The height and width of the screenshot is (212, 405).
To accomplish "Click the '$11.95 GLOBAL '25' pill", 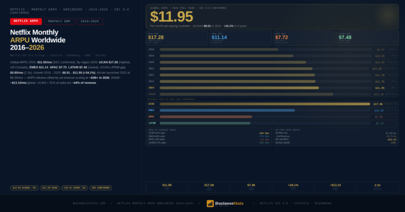I will pos(24,188).
